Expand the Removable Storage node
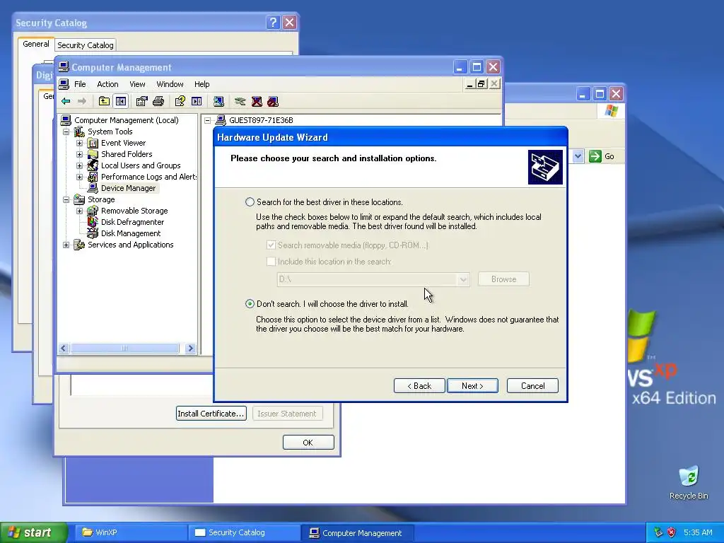This screenshot has width=724, height=543. coord(79,211)
